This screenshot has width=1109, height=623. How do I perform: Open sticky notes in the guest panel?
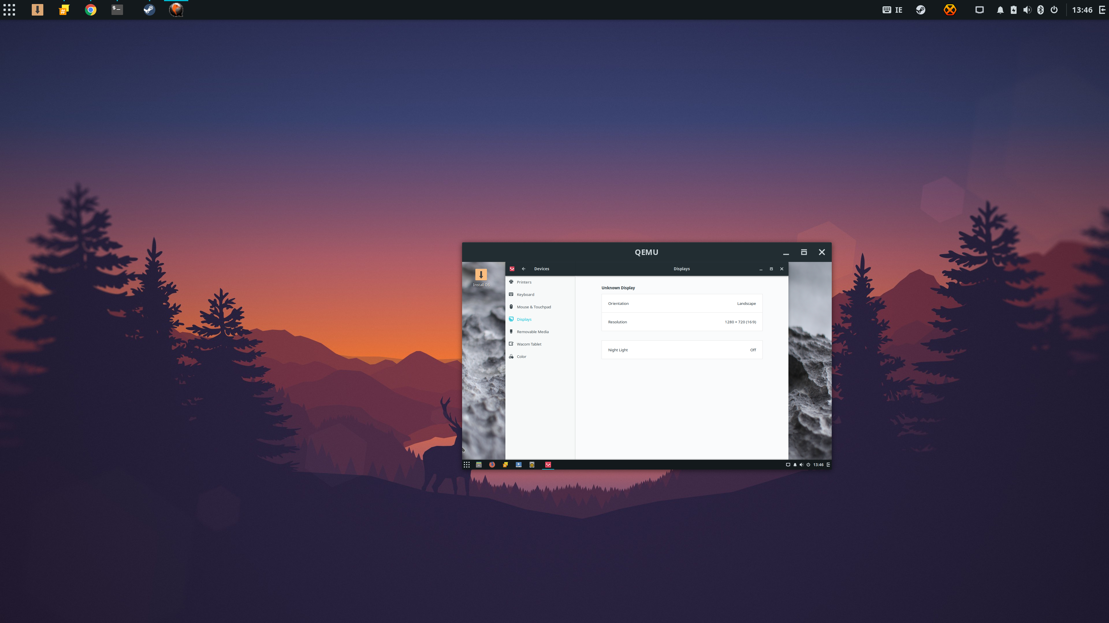(505, 465)
